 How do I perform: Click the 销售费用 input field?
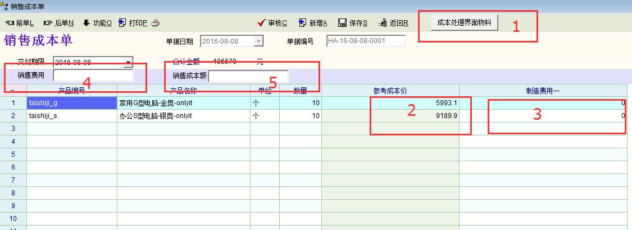pyautogui.click(x=93, y=76)
